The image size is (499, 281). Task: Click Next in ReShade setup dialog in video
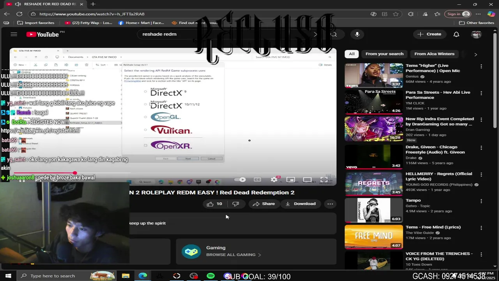(188, 158)
